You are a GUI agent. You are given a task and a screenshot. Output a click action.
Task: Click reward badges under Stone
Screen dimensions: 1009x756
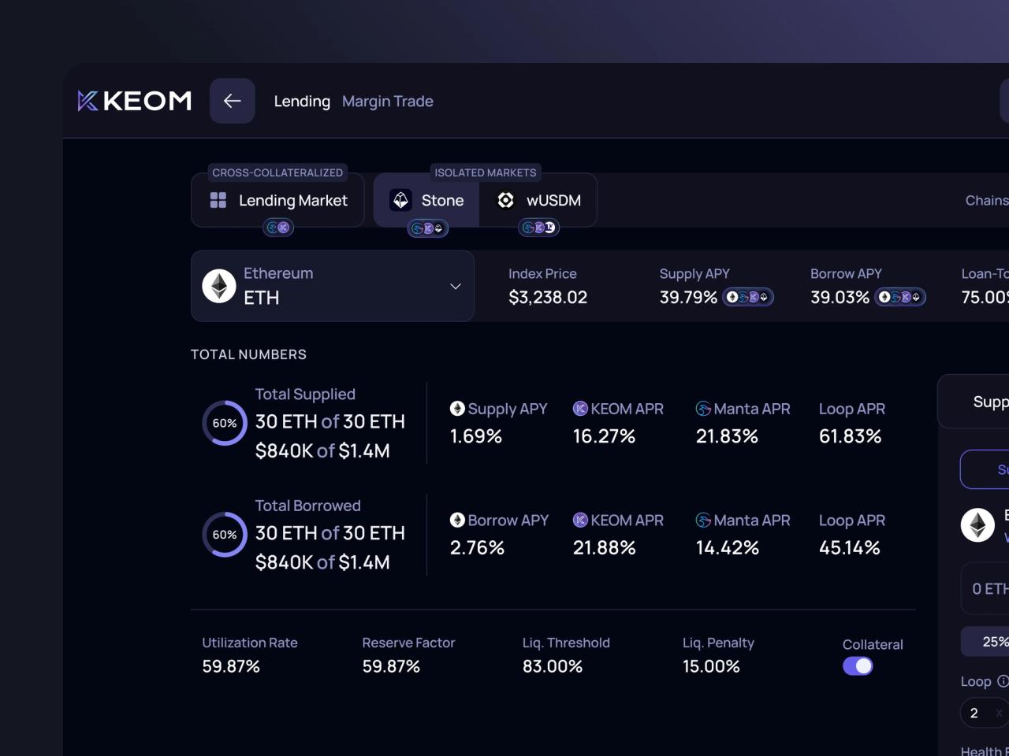pos(427,228)
